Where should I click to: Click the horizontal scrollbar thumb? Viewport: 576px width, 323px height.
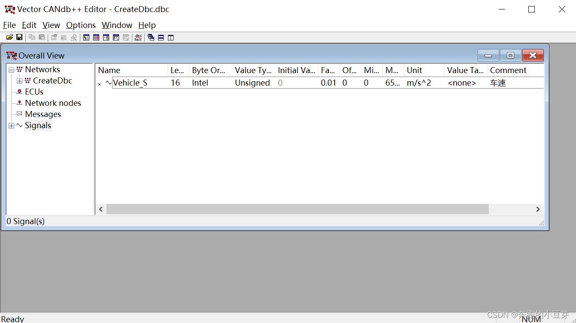[297, 209]
